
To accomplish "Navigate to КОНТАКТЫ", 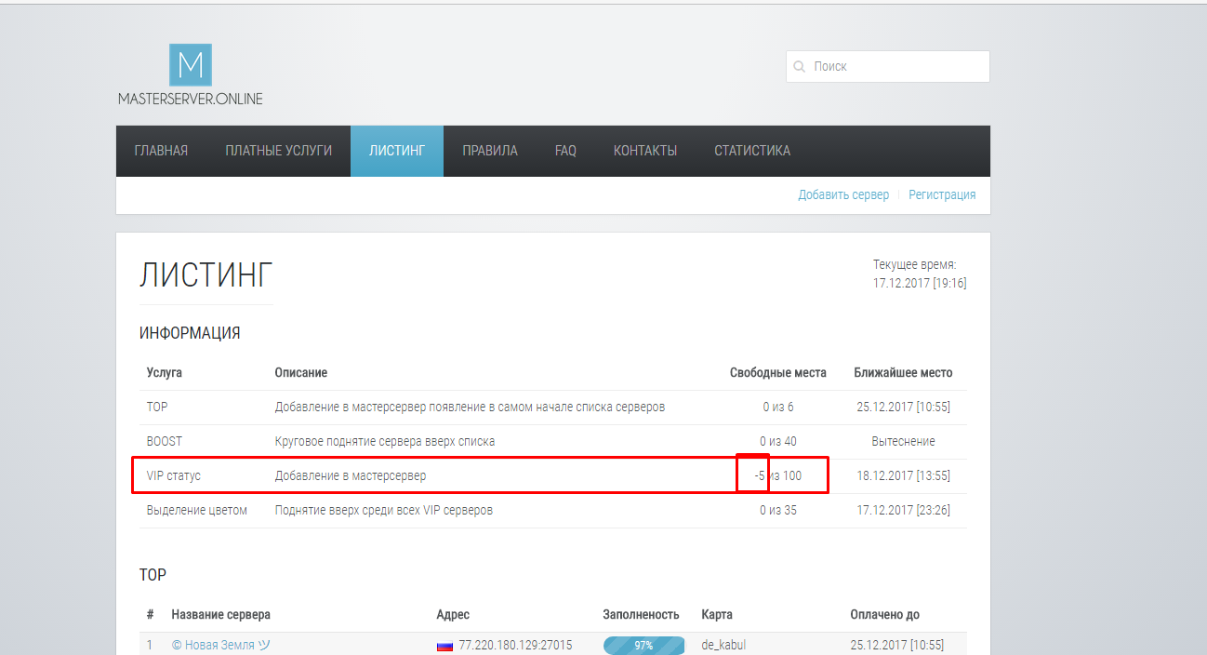I will click(645, 151).
